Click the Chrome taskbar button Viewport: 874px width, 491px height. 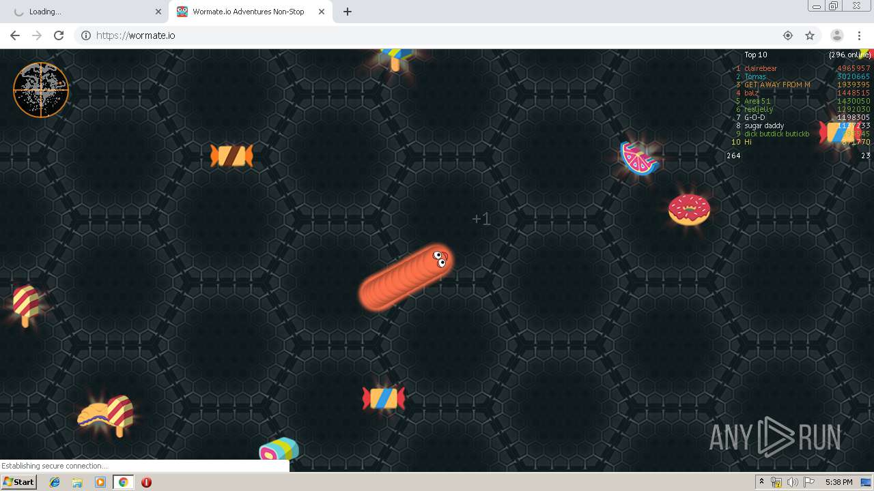pos(124,482)
